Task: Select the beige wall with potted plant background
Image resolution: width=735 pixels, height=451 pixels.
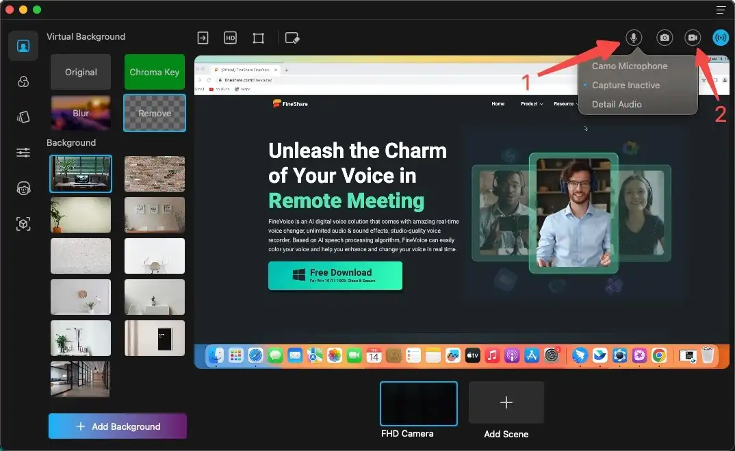Action: [81, 215]
